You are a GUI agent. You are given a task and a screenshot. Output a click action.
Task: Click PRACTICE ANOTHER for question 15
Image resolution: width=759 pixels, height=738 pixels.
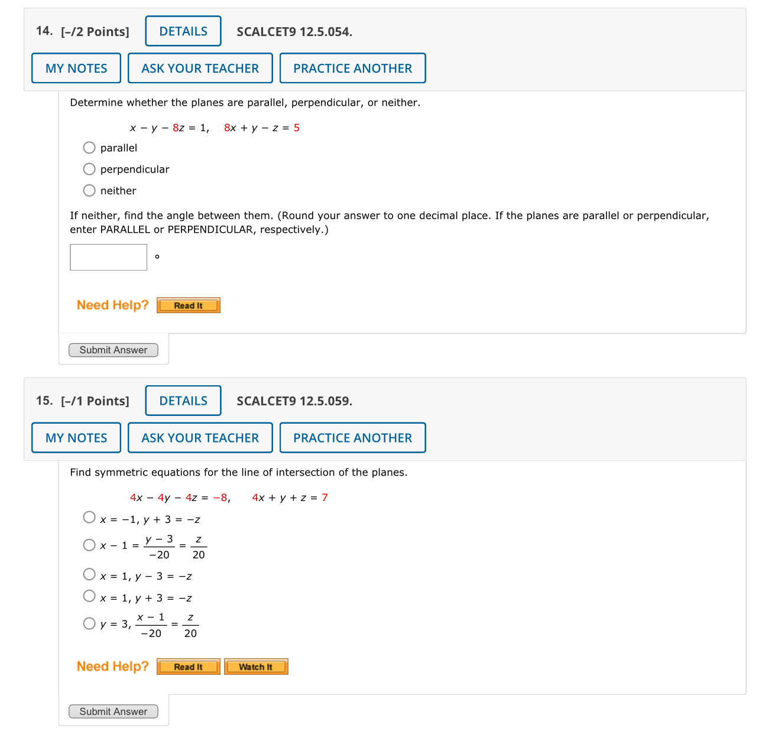coord(352,437)
